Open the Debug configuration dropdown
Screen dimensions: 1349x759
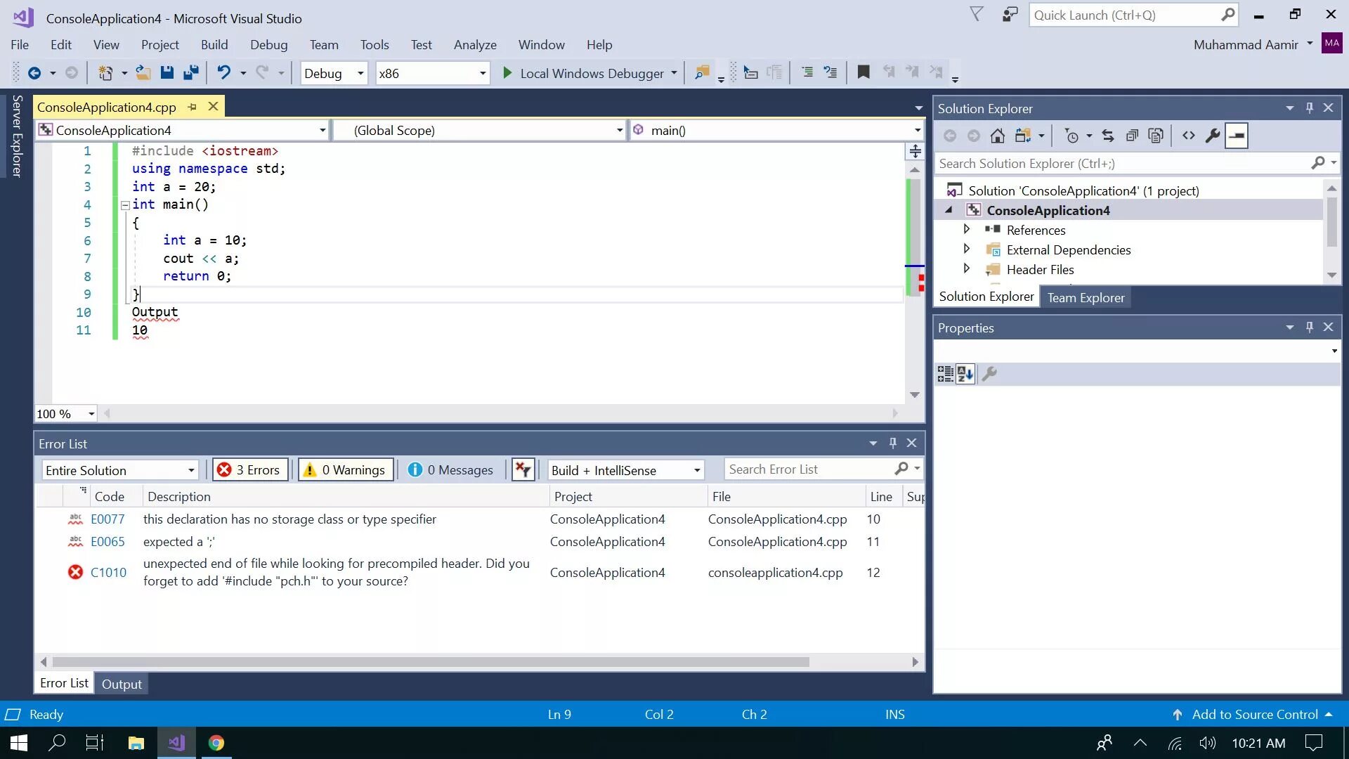point(334,73)
